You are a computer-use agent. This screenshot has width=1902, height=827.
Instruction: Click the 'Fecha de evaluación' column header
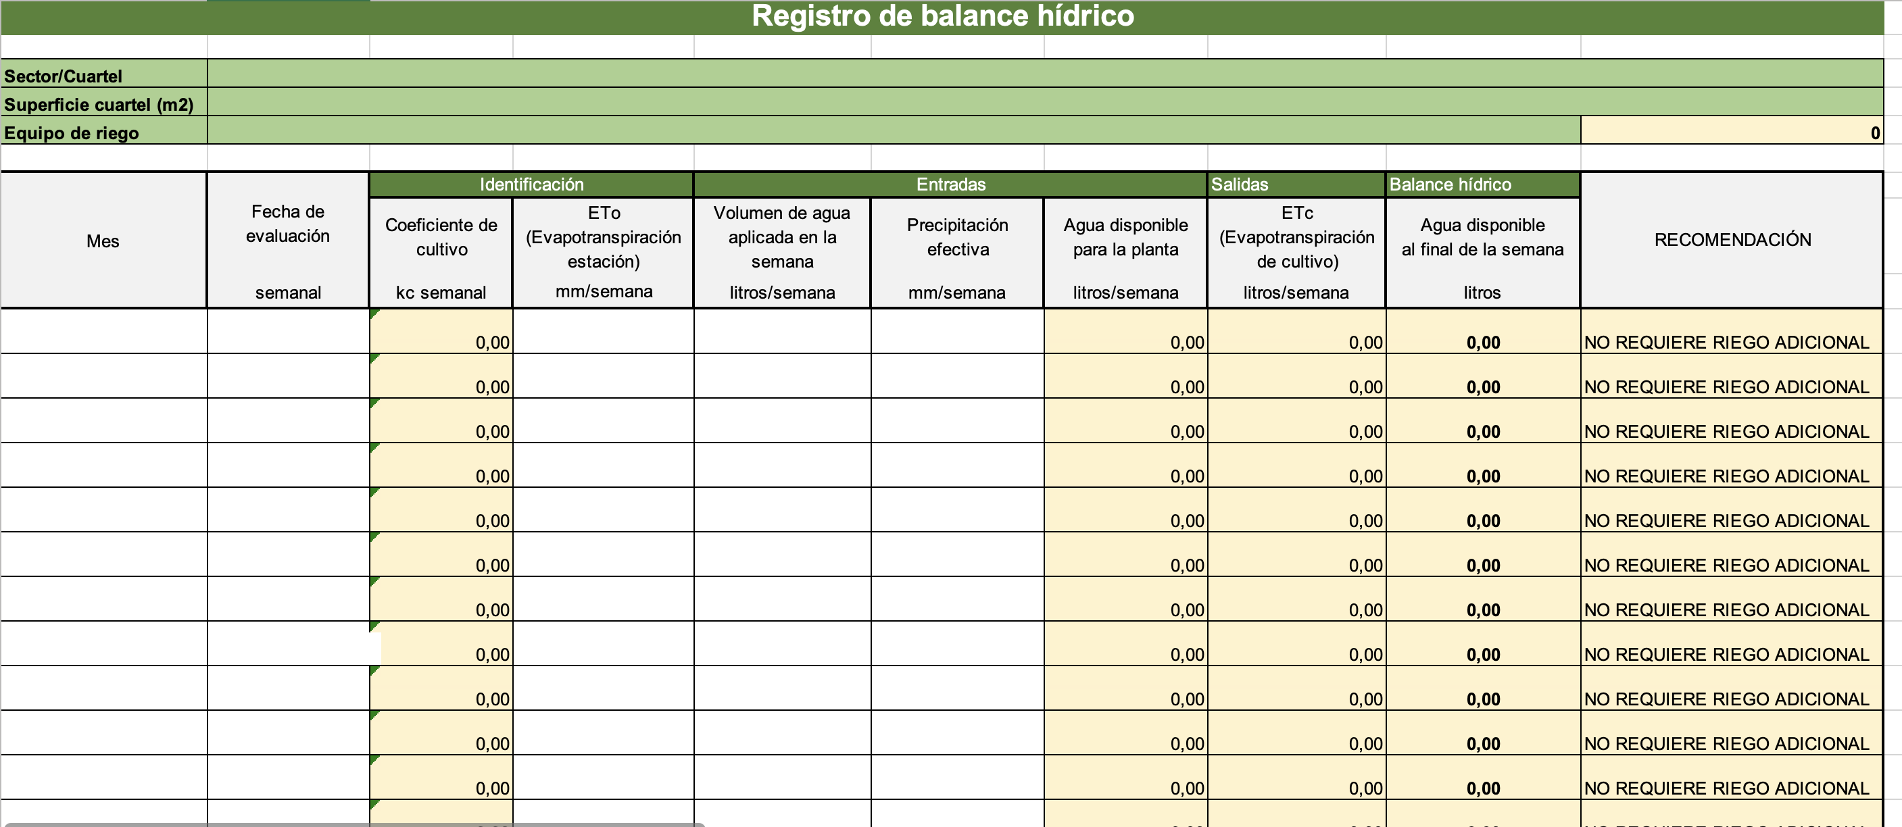(288, 241)
